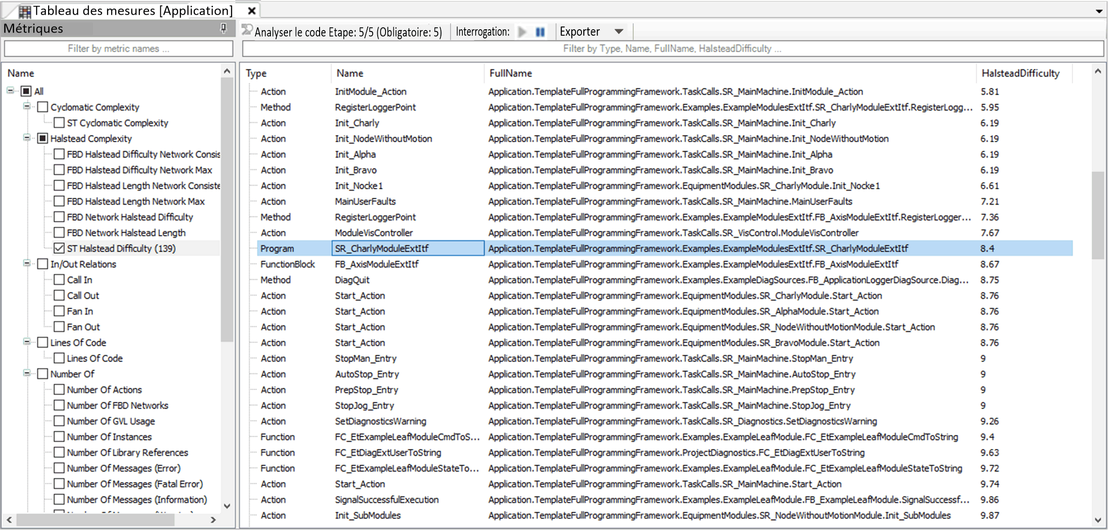
Task: Collapse the Halstead Complexity tree node
Action: [27, 138]
